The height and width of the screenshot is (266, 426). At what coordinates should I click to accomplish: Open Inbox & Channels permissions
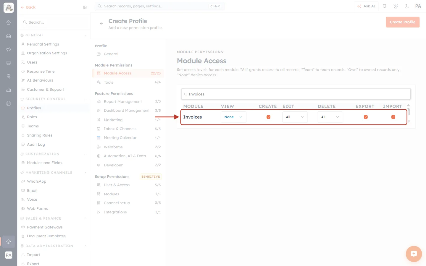[128, 129]
